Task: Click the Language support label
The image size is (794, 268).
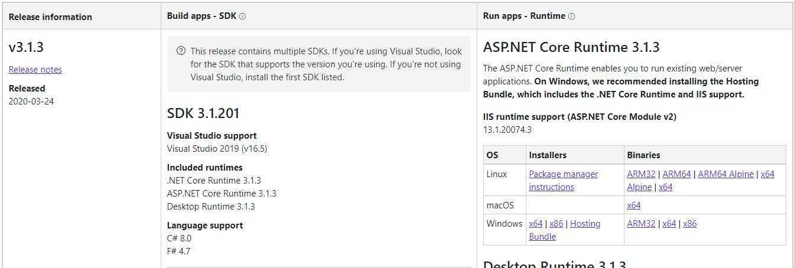Action: (204, 225)
